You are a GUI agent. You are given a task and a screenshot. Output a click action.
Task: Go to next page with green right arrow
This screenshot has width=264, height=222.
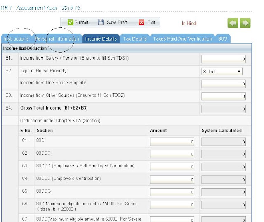pos(245,23)
